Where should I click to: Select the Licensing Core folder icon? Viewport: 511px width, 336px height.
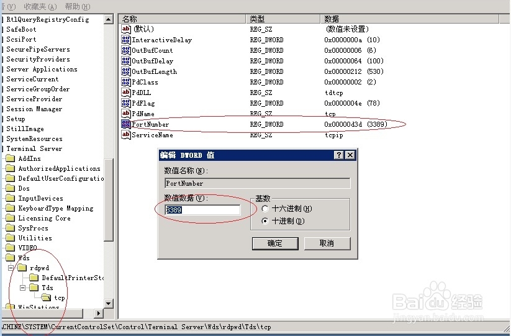click(10, 218)
